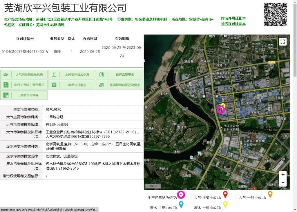297x212 pixels.
Task: Click the QR code image
Action: point(276,14)
